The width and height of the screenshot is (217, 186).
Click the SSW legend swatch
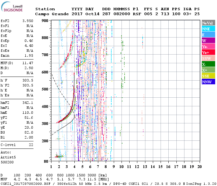(208, 59)
